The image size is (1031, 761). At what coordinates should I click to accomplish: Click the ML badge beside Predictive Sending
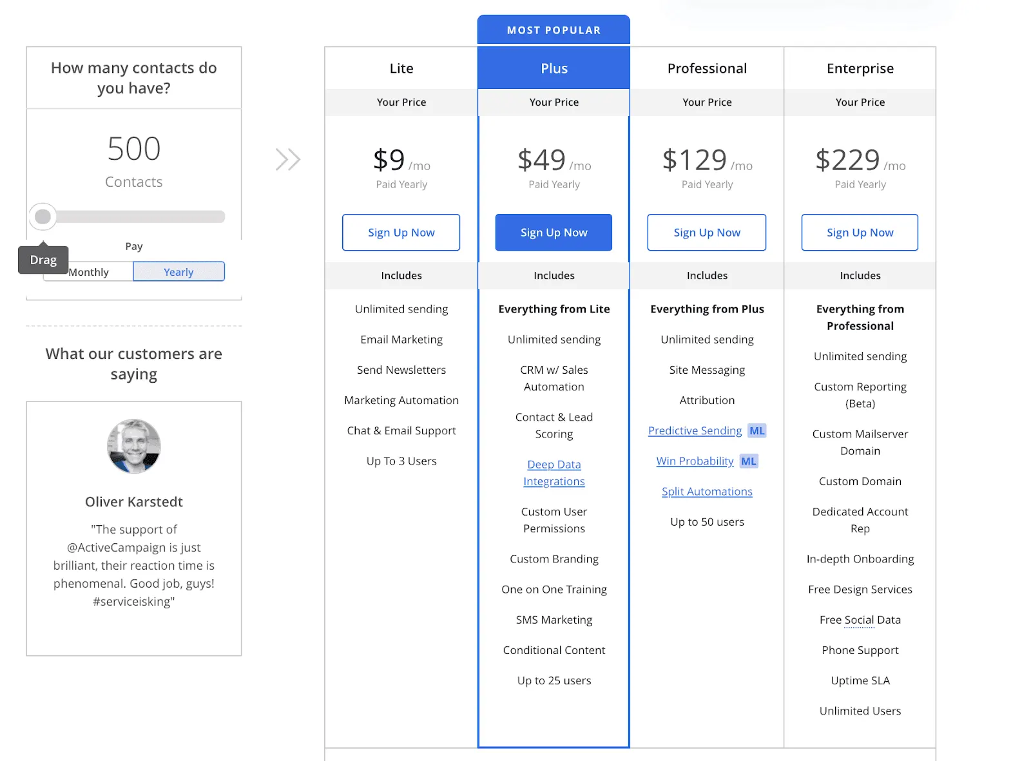757,430
